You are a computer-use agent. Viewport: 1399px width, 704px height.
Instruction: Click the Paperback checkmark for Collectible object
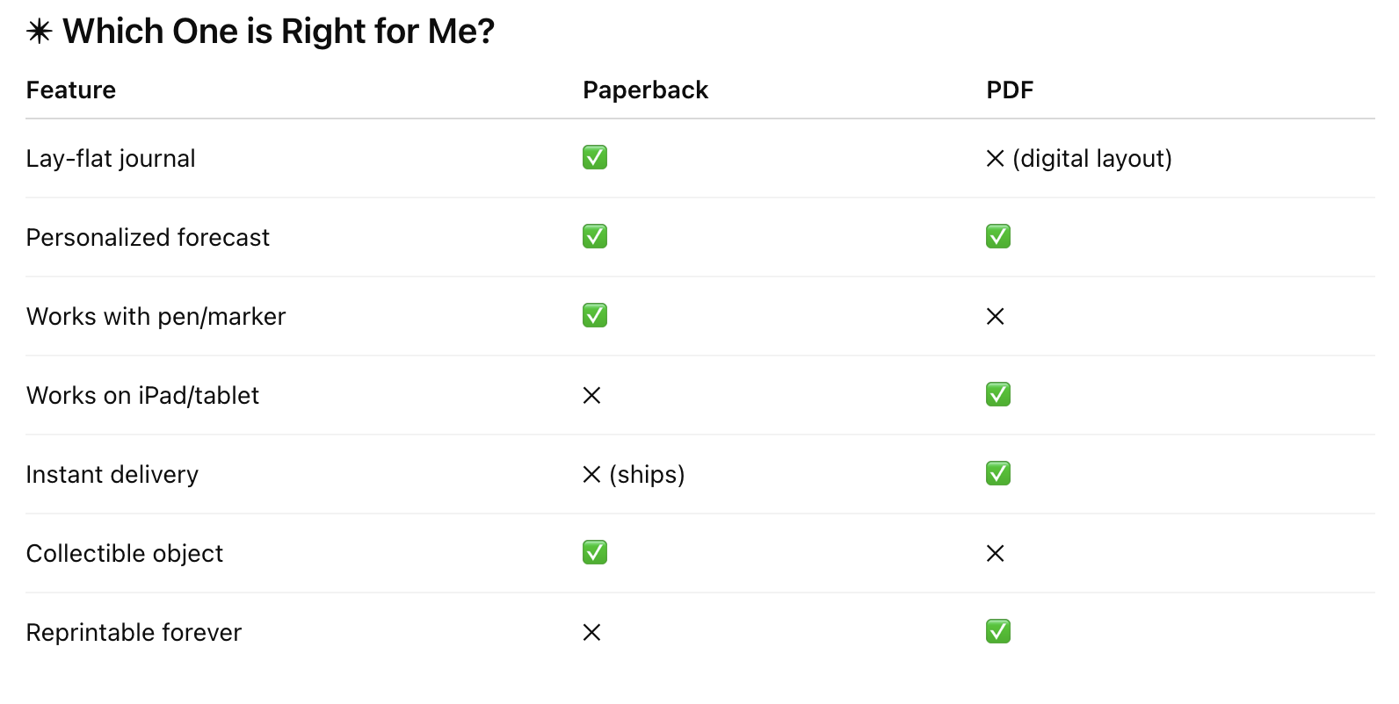click(x=595, y=553)
